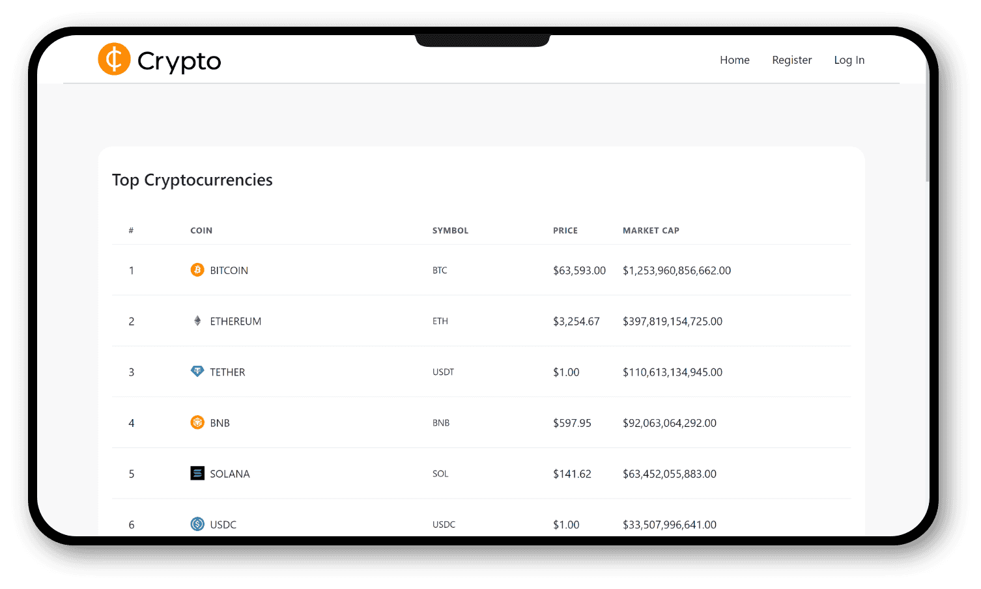The height and width of the screenshot is (589, 981).
Task: Click rank number 3 for Tether
Action: click(x=131, y=372)
